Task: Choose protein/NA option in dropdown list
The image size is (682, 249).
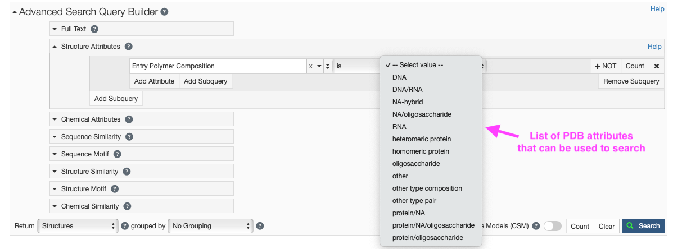Action: pyautogui.click(x=409, y=213)
